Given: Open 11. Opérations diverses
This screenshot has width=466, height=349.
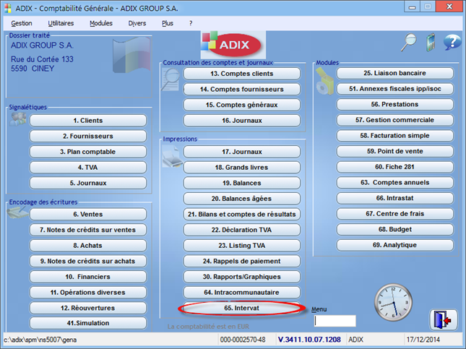Looking at the screenshot, I should coord(88,292).
